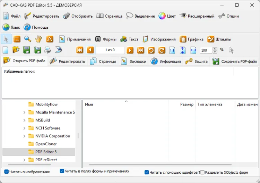Enable Разделить XObjects форм checkbox

(202, 172)
